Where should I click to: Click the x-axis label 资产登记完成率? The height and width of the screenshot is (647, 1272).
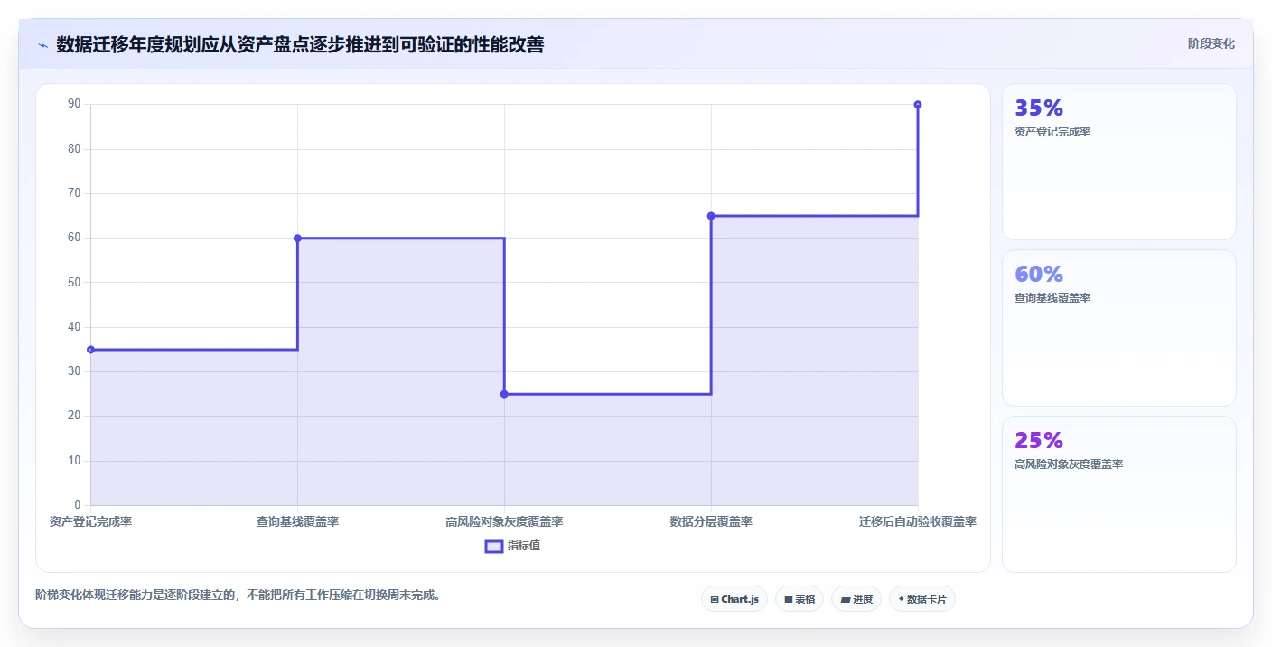point(90,521)
